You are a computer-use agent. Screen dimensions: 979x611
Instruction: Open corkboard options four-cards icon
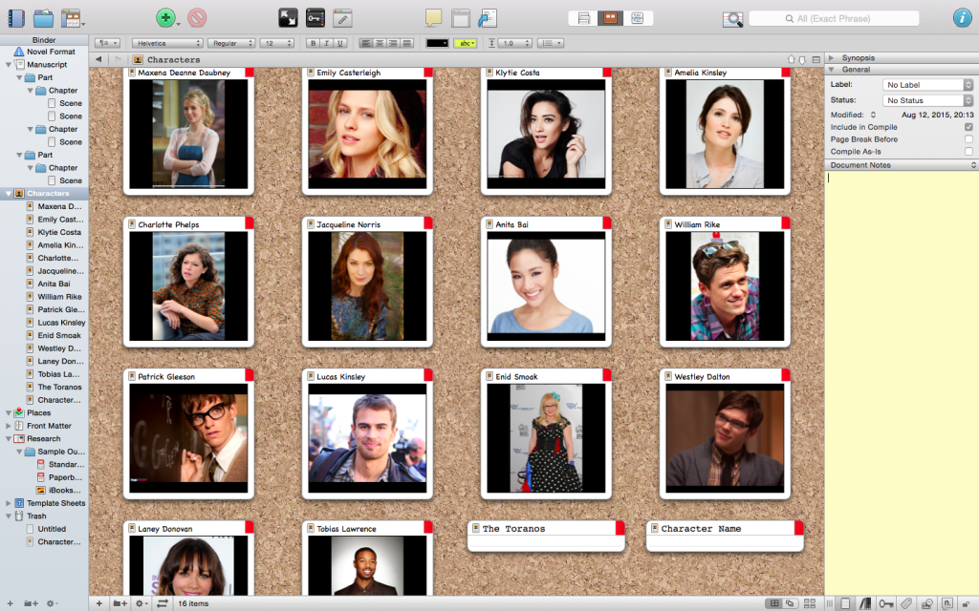pyautogui.click(x=810, y=603)
